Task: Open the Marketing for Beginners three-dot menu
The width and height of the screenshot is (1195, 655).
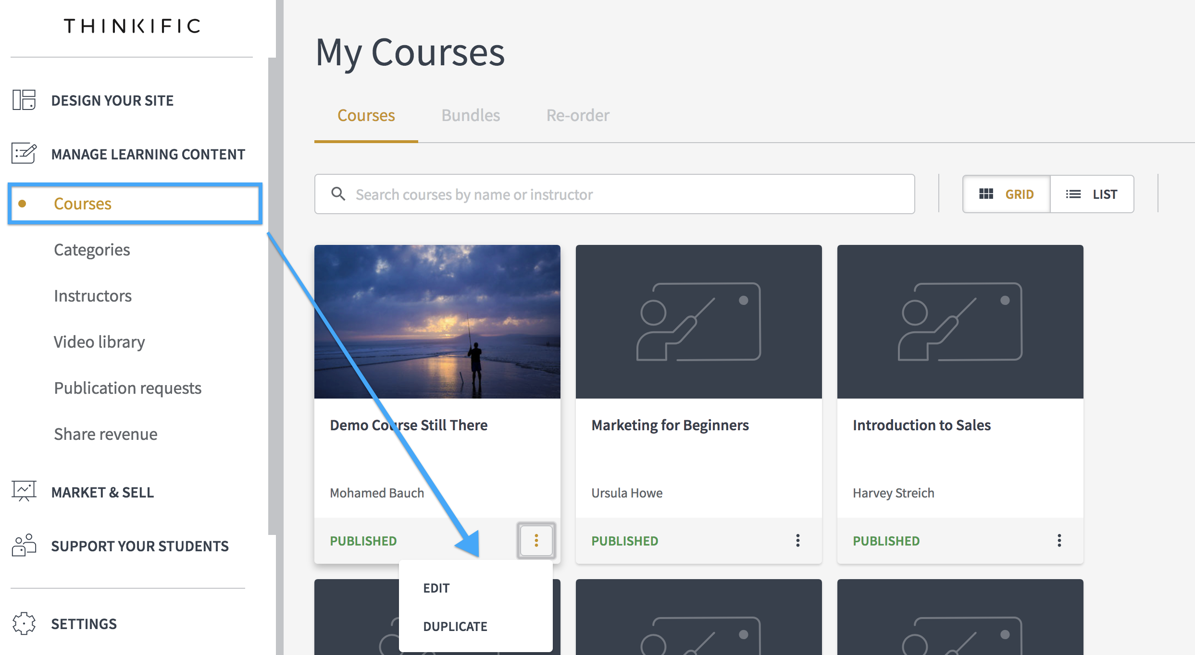Action: (x=798, y=540)
